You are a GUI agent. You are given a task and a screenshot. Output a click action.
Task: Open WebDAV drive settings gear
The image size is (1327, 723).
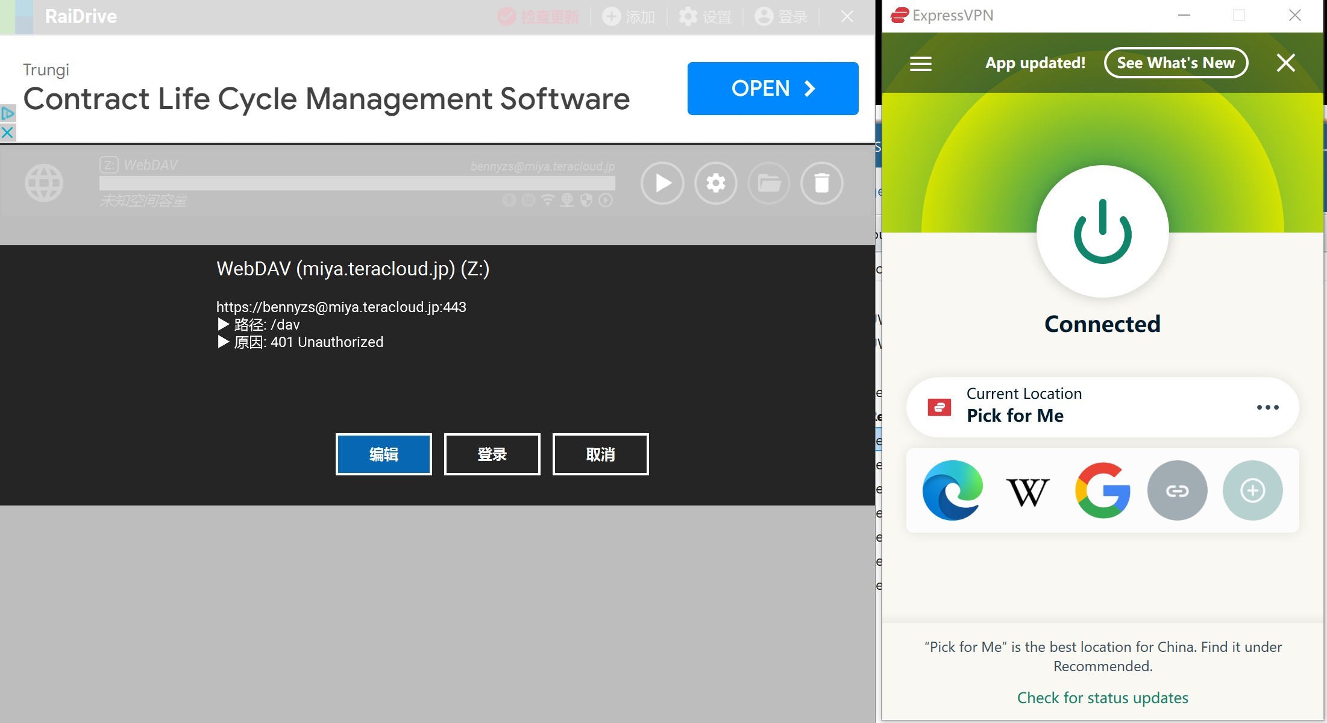[x=716, y=183]
